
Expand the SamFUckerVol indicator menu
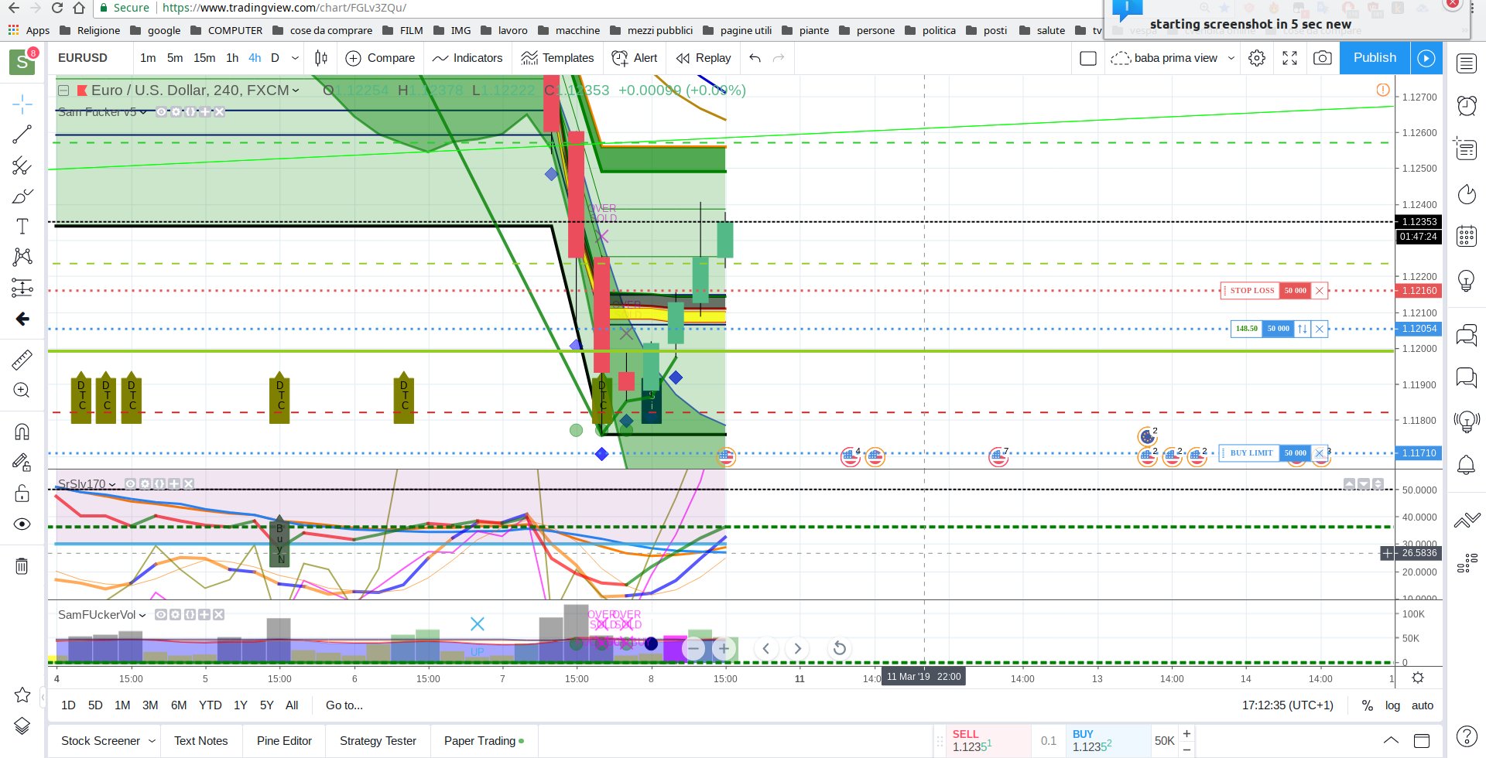142,615
